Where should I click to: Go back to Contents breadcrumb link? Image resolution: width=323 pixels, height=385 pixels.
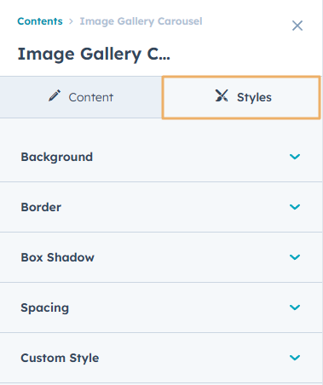click(x=40, y=21)
